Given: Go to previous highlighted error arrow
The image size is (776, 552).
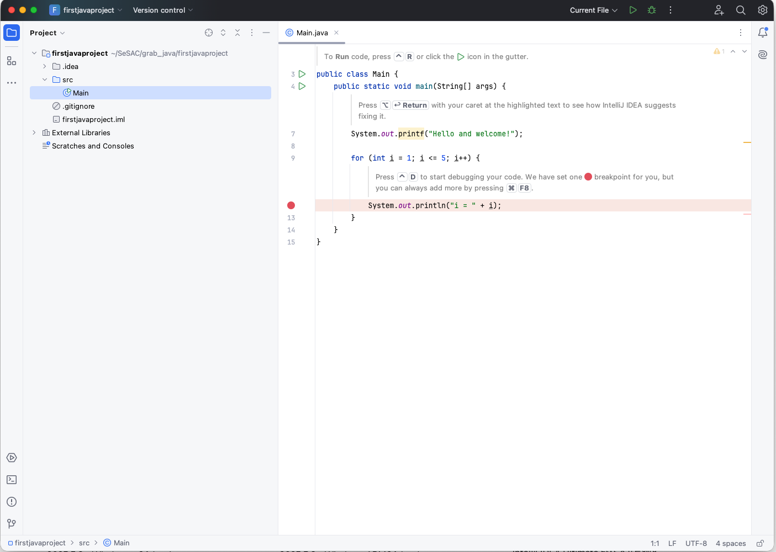Looking at the screenshot, I should [733, 51].
